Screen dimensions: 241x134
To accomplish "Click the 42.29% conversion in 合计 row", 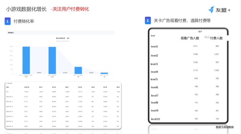I will click(x=105, y=92).
